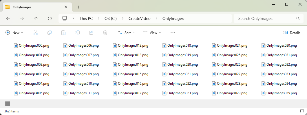
Task: Select file OnlyImages006.png
Action: (x=81, y=46)
